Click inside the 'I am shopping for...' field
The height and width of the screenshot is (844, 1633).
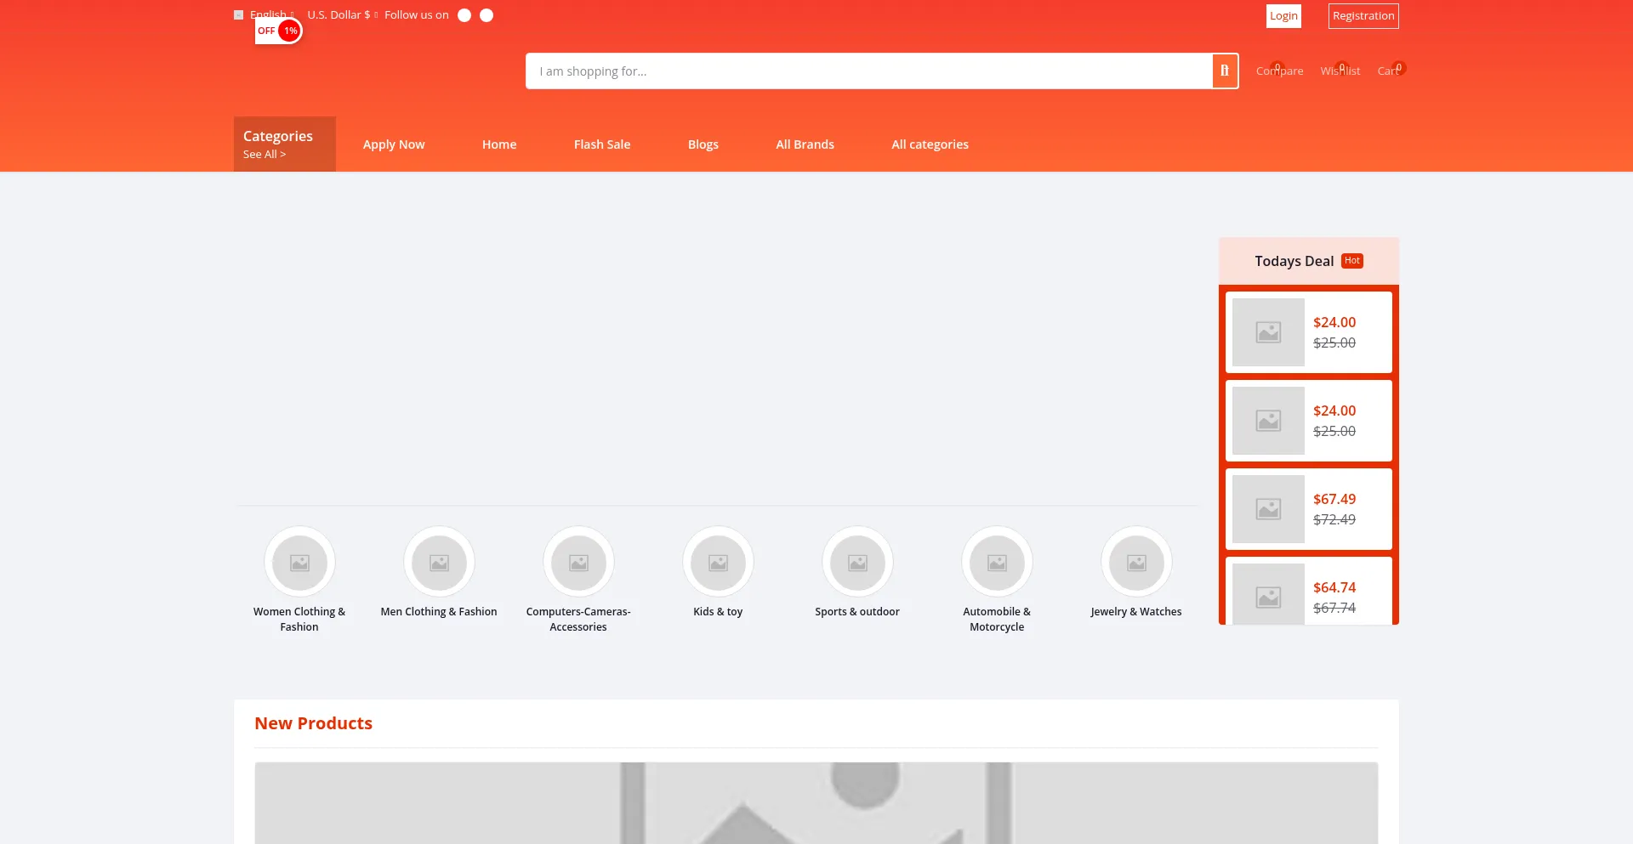pyautogui.click(x=868, y=71)
